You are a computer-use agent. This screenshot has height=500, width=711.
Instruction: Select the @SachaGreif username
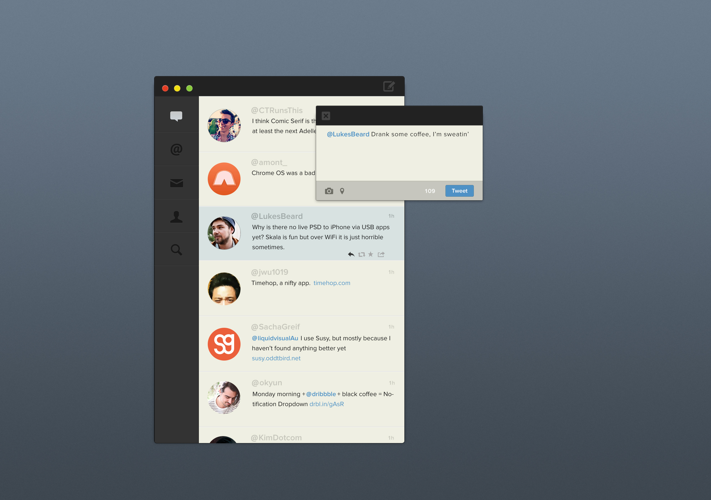tap(275, 327)
